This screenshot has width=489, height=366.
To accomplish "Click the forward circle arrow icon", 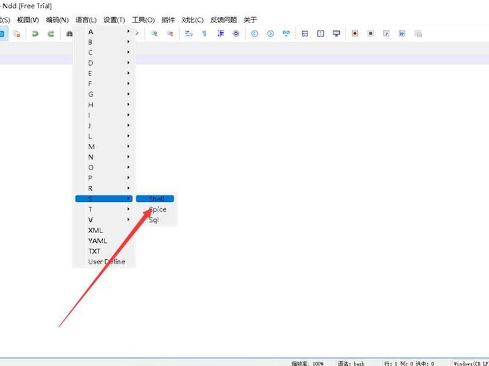I will (270, 34).
